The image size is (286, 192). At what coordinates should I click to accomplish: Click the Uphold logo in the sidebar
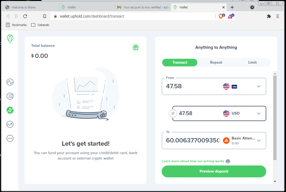(10, 38)
